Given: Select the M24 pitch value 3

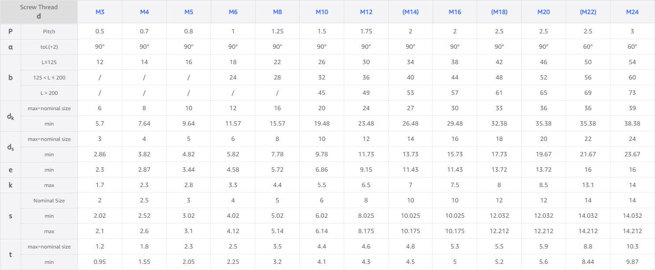Looking at the screenshot, I should [633, 32].
